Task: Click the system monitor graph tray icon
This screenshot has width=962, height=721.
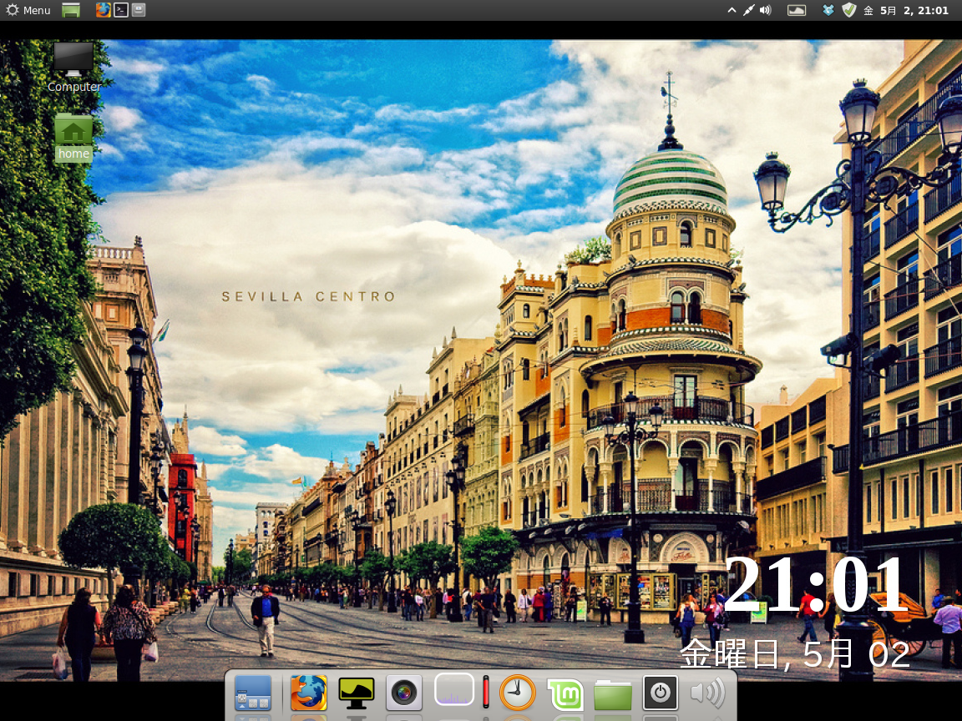Action: 797,10
